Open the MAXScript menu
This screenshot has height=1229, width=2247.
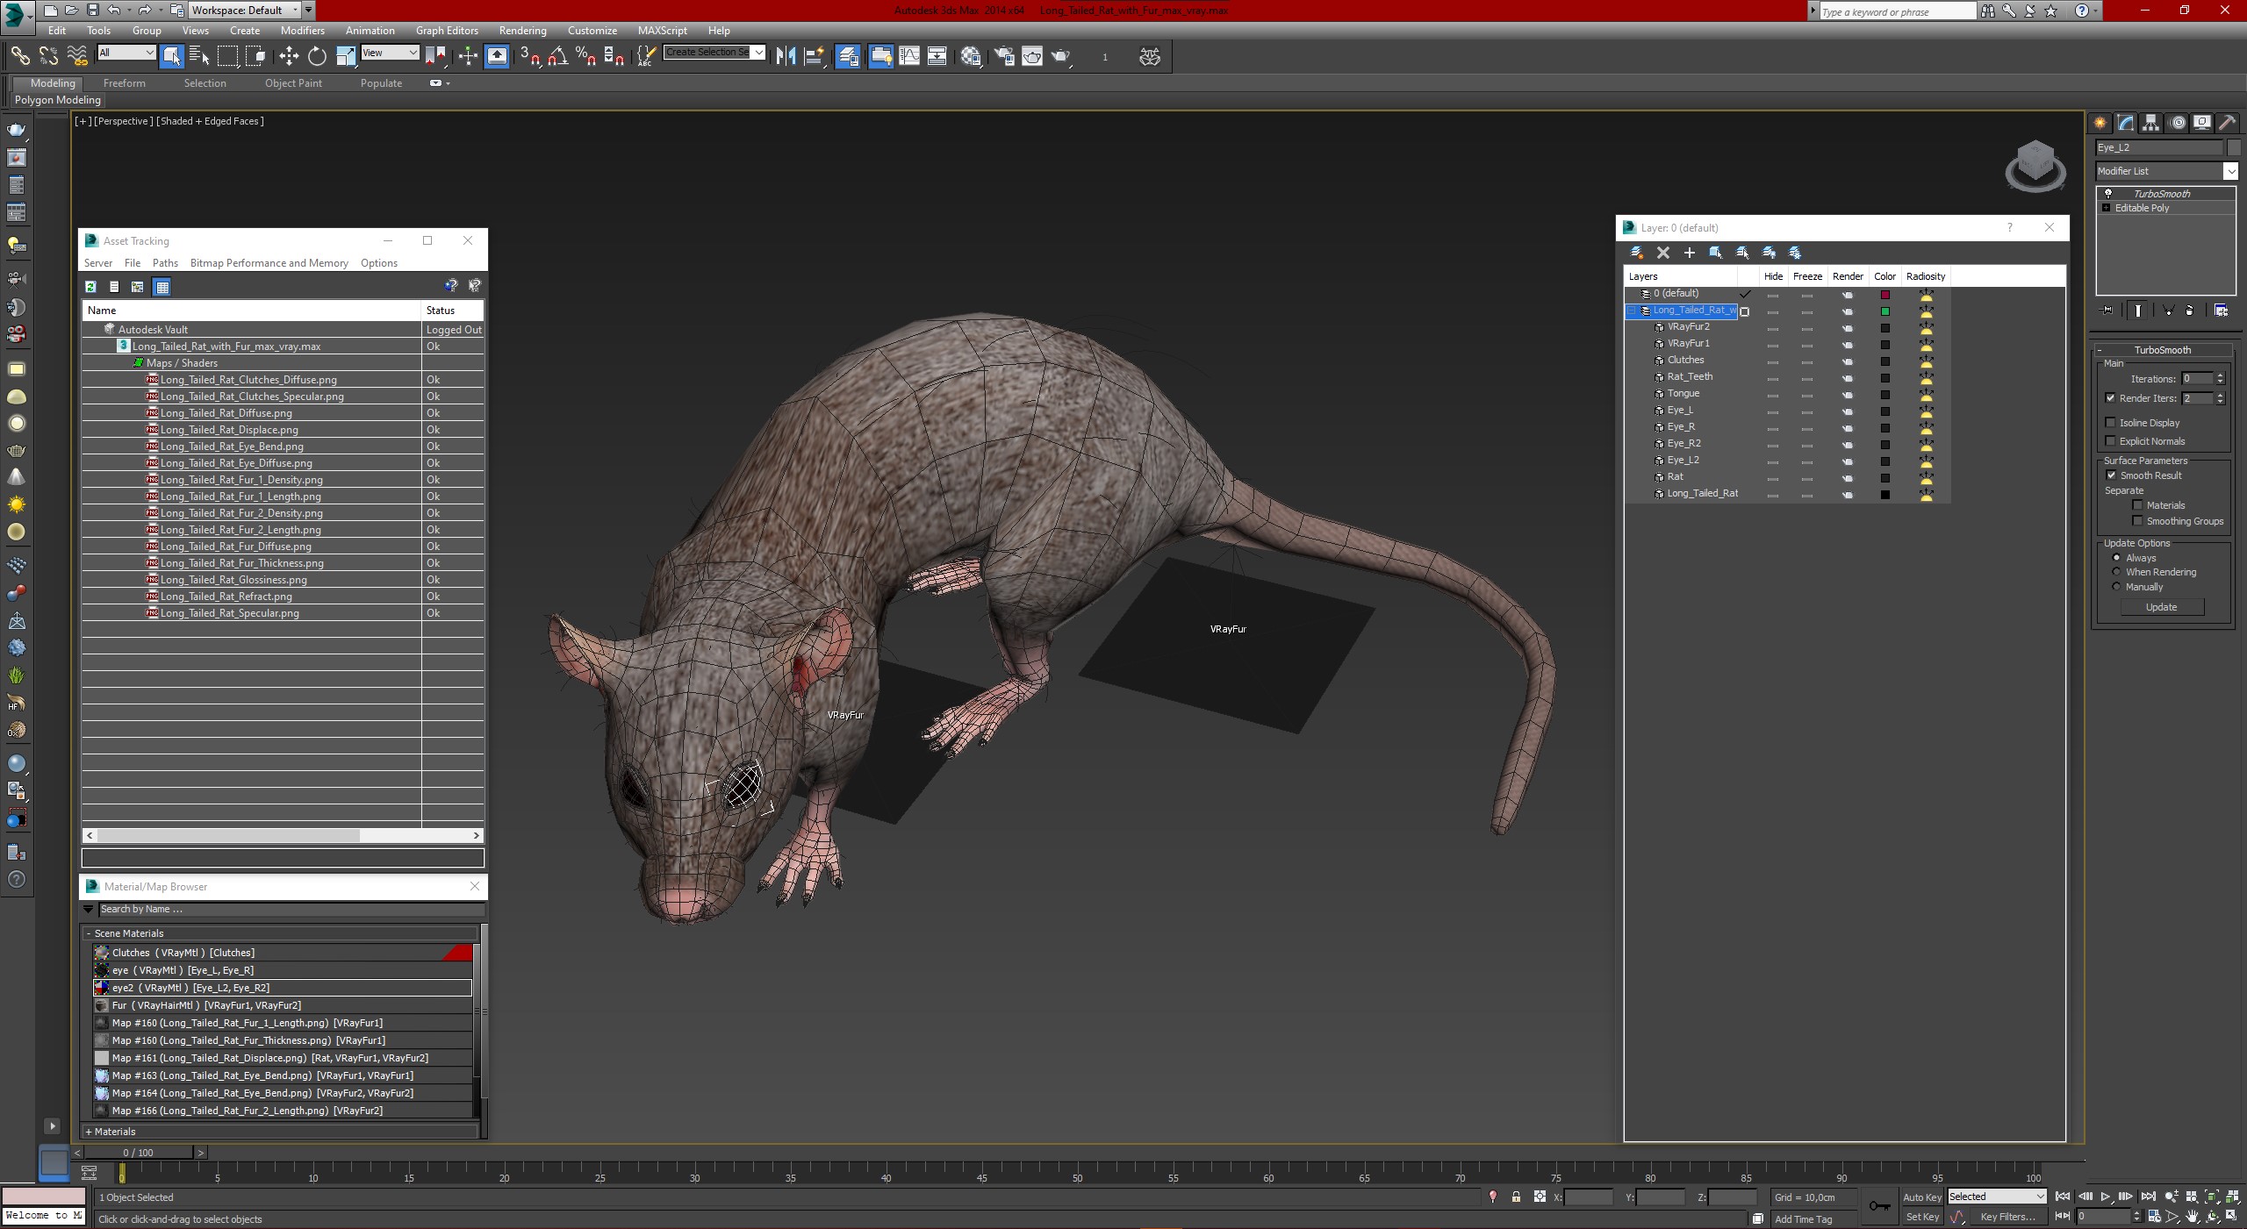[663, 31]
